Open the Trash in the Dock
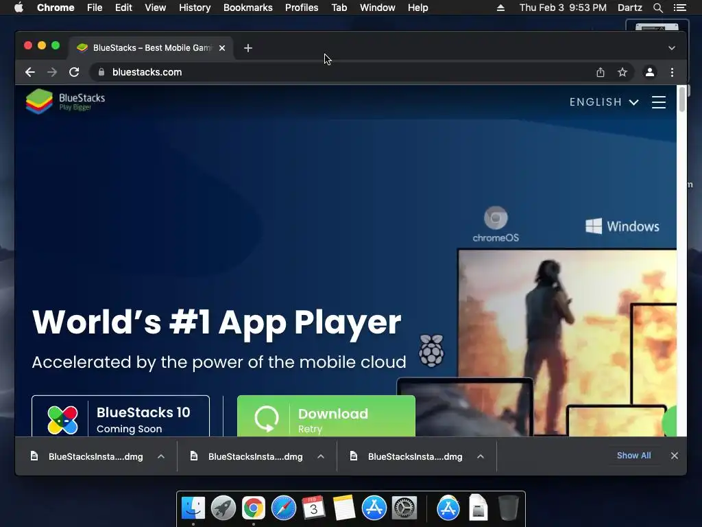702x527 pixels. click(x=508, y=508)
